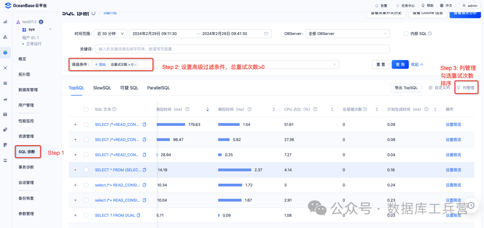Open the 近 30 分钟 time range dropdown
The image size is (484, 228).
[110, 34]
